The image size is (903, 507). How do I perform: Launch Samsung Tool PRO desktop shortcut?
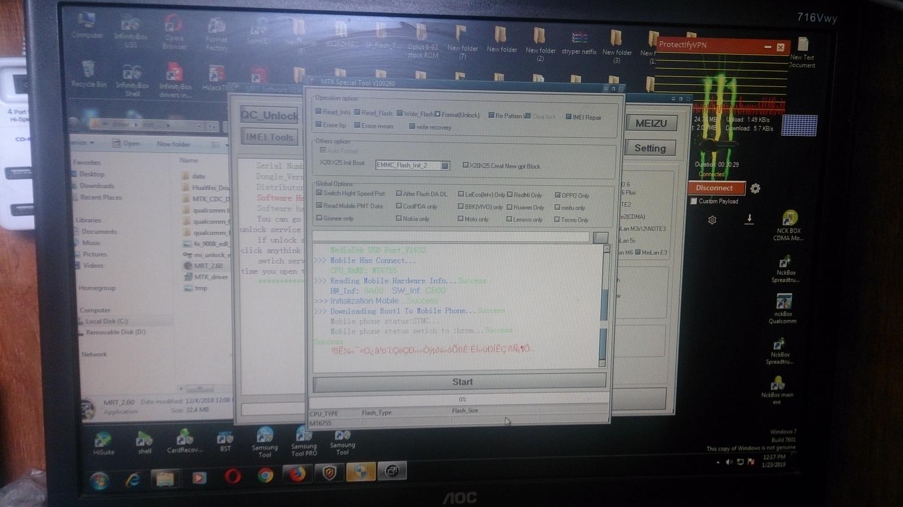(x=304, y=441)
